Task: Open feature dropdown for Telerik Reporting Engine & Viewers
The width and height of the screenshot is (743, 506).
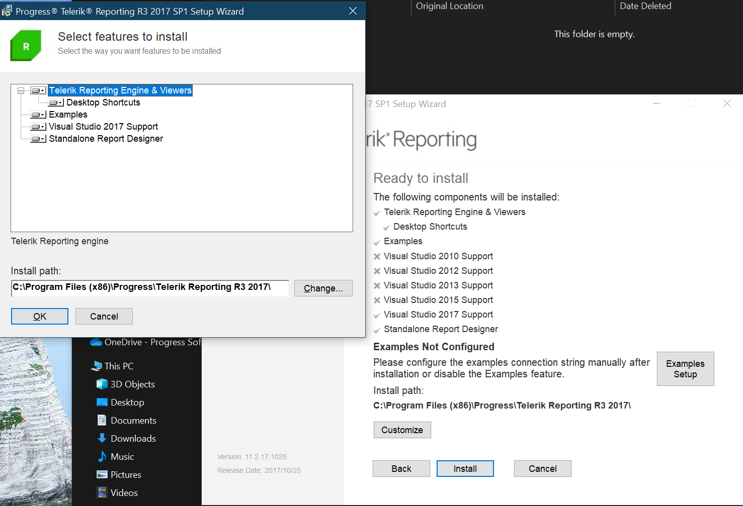Action: pos(38,90)
